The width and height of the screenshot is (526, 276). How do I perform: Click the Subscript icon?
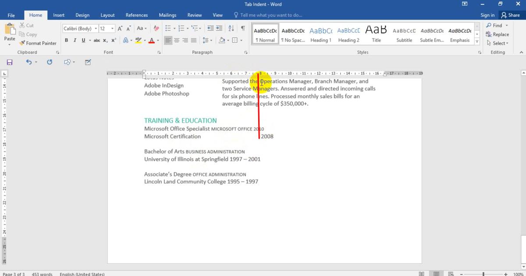tap(106, 40)
